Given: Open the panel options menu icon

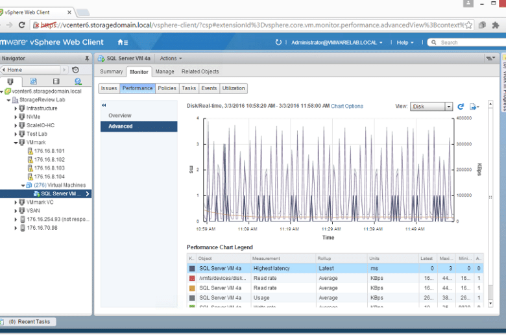Looking at the screenshot, I should [x=490, y=58].
